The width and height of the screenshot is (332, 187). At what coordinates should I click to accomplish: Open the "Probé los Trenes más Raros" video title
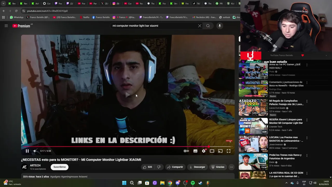pos(285,157)
